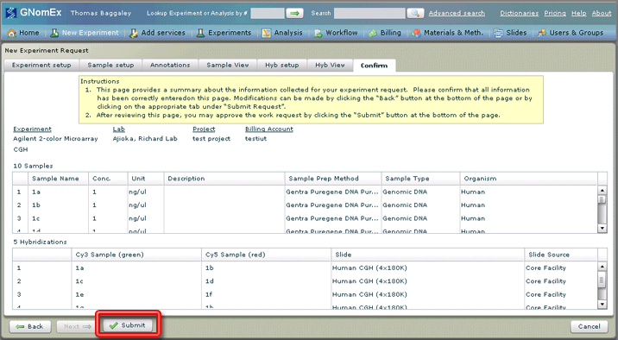618x340 pixels.
Task: Click samples table scroll-up arrow
Action: coord(602,191)
